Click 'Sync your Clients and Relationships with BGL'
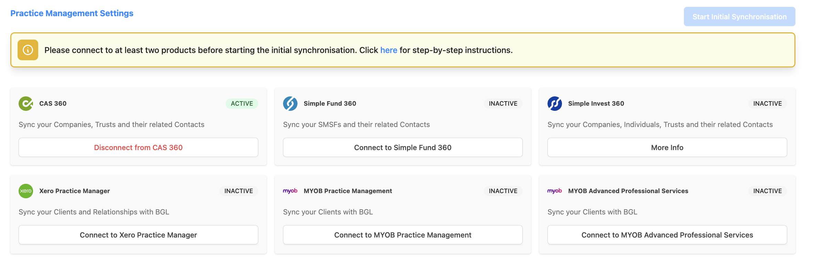Image resolution: width=823 pixels, height=274 pixels. coord(94,212)
